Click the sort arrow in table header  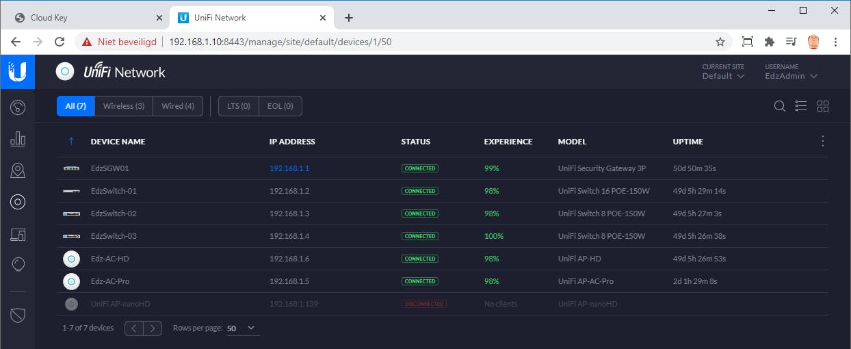[71, 142]
